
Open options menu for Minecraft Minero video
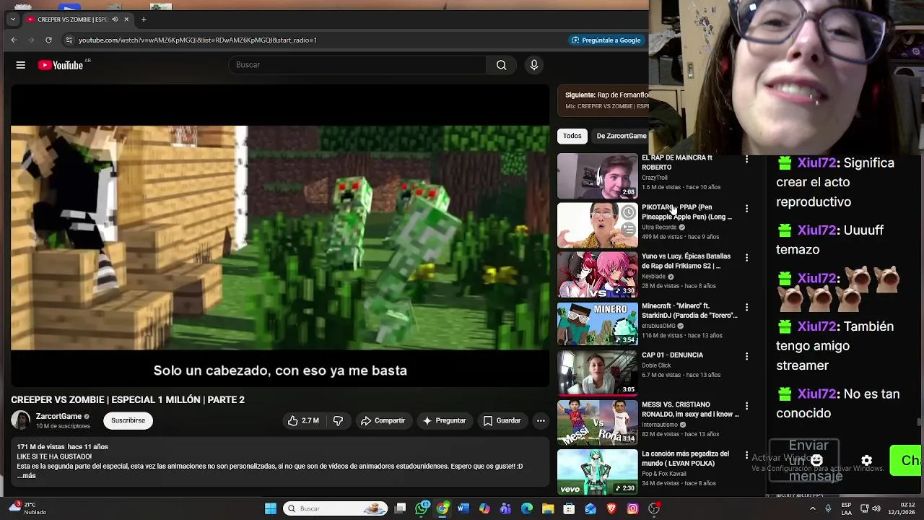[747, 308]
